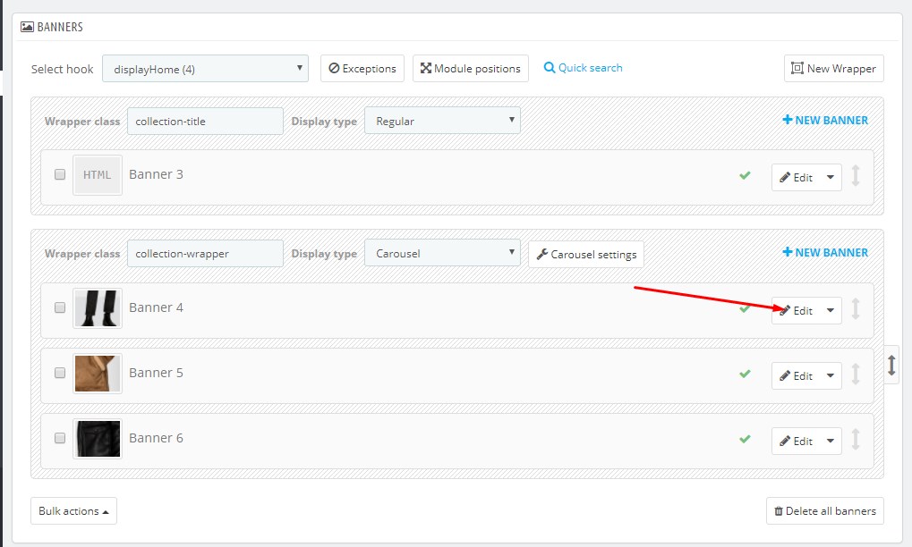Click the Quick search link
Image resolution: width=912 pixels, height=547 pixels.
(583, 68)
